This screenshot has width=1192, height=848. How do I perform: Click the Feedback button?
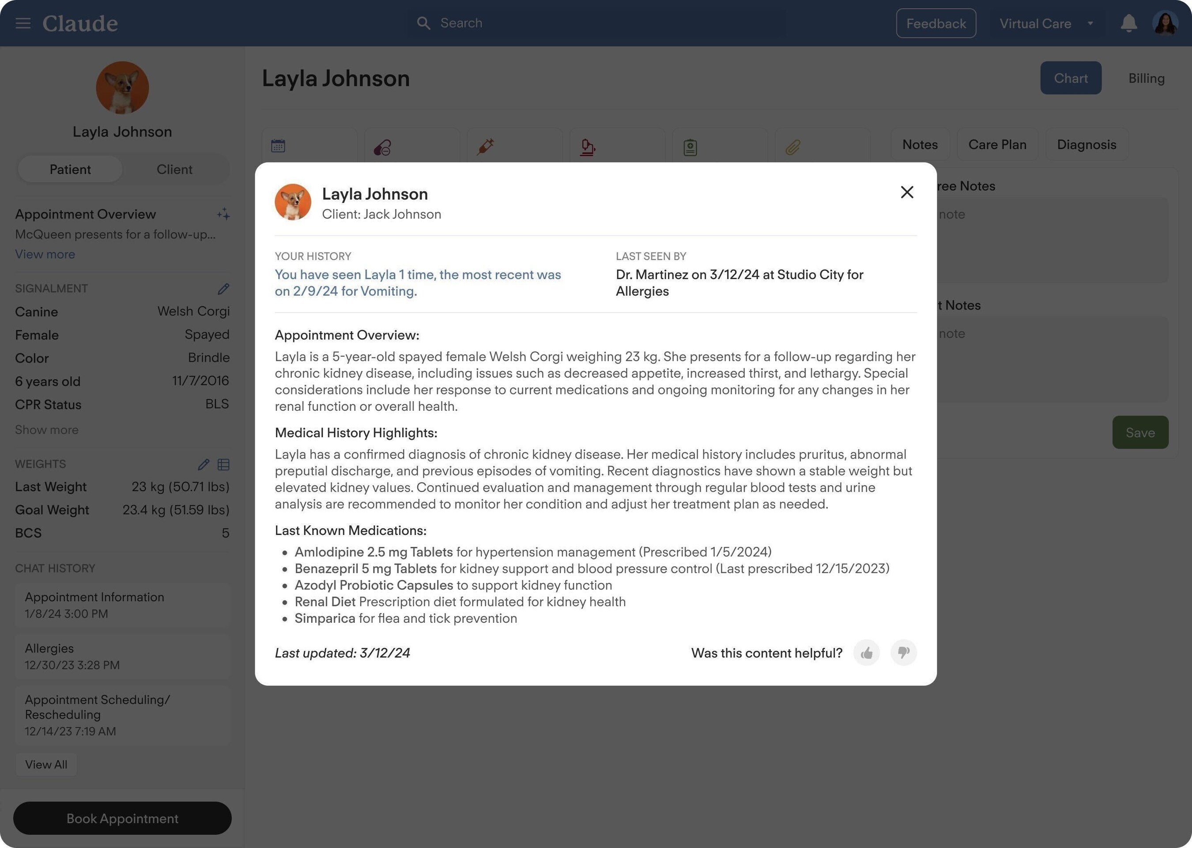tap(936, 23)
